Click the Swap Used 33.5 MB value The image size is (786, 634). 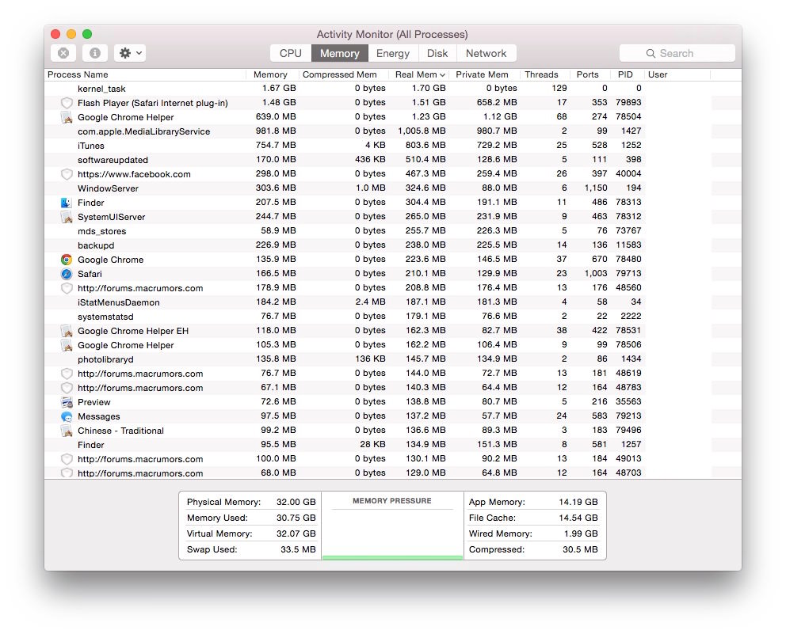[298, 549]
